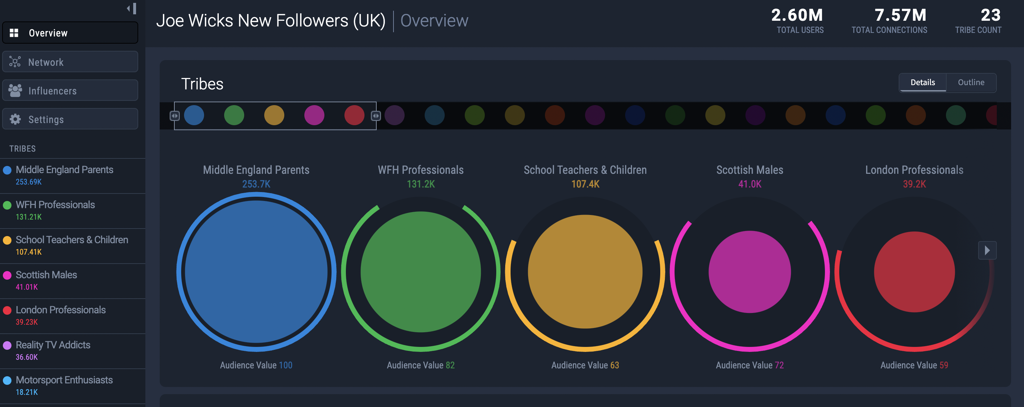The width and height of the screenshot is (1024, 407).
Task: Select the green tribe dot in the selected range
Action: 234,115
